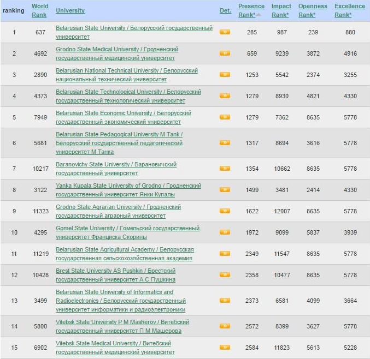Select presence rank value 285
This screenshot has width=370, height=359.
click(x=252, y=32)
